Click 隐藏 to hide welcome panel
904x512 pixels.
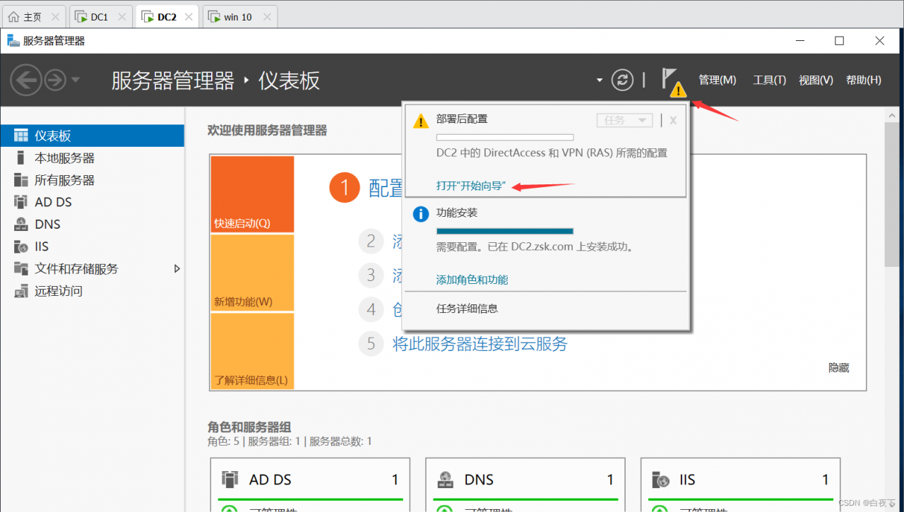pyautogui.click(x=838, y=368)
